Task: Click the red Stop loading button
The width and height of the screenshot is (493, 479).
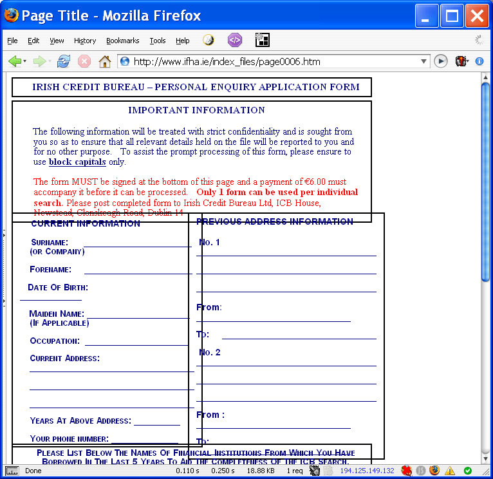Action: (84, 61)
